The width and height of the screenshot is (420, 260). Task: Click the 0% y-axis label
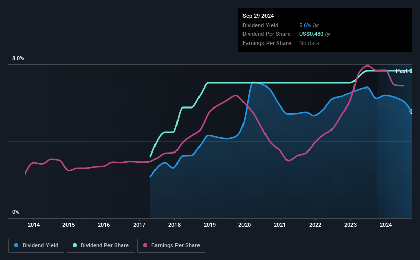tap(16, 212)
